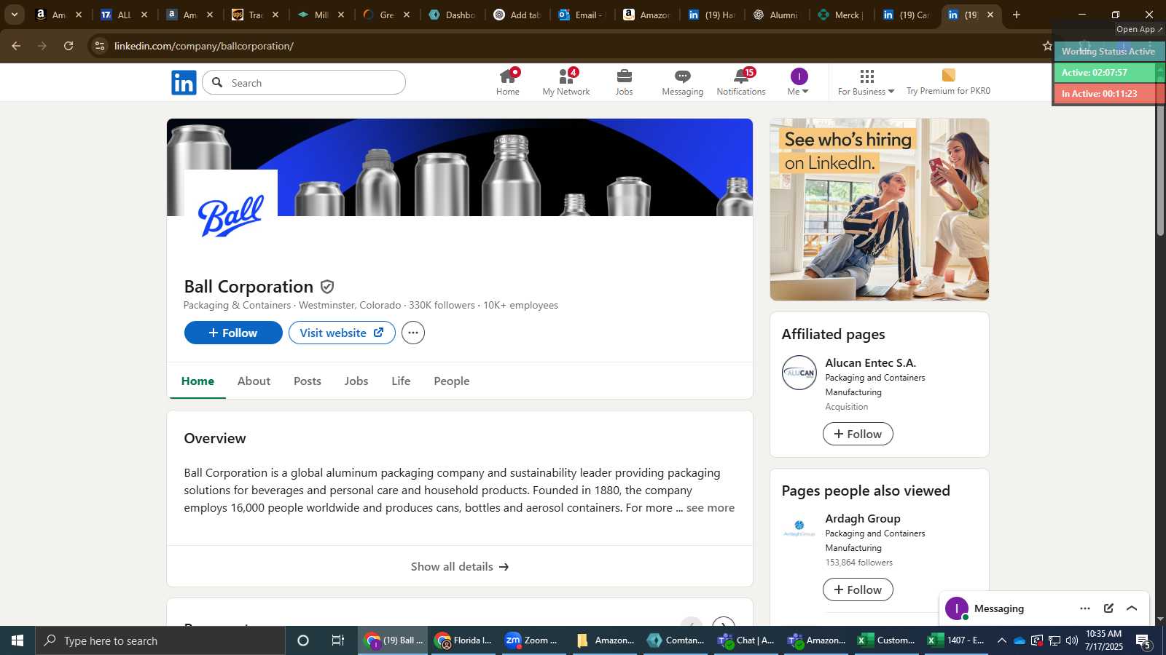The image size is (1166, 655).
Task: Click the verified page shield icon
Action: coord(327,287)
